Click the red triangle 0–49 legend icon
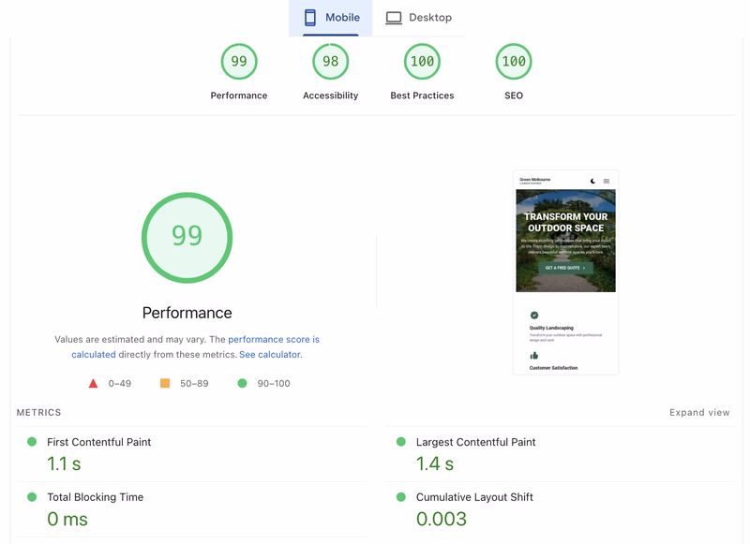This screenshot has width=750, height=544. pos(93,382)
